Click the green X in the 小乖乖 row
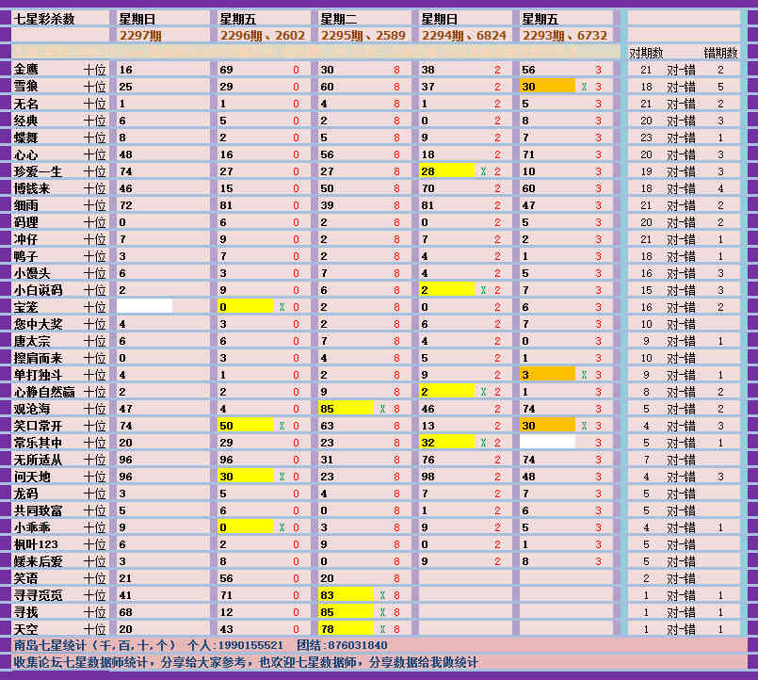758x680 pixels. pos(282,527)
